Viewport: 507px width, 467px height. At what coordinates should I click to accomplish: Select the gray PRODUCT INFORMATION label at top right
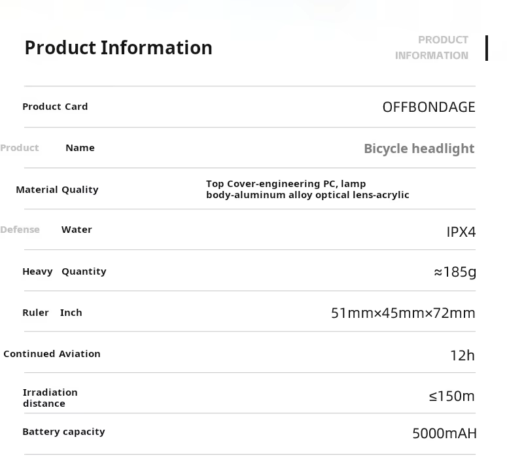432,48
